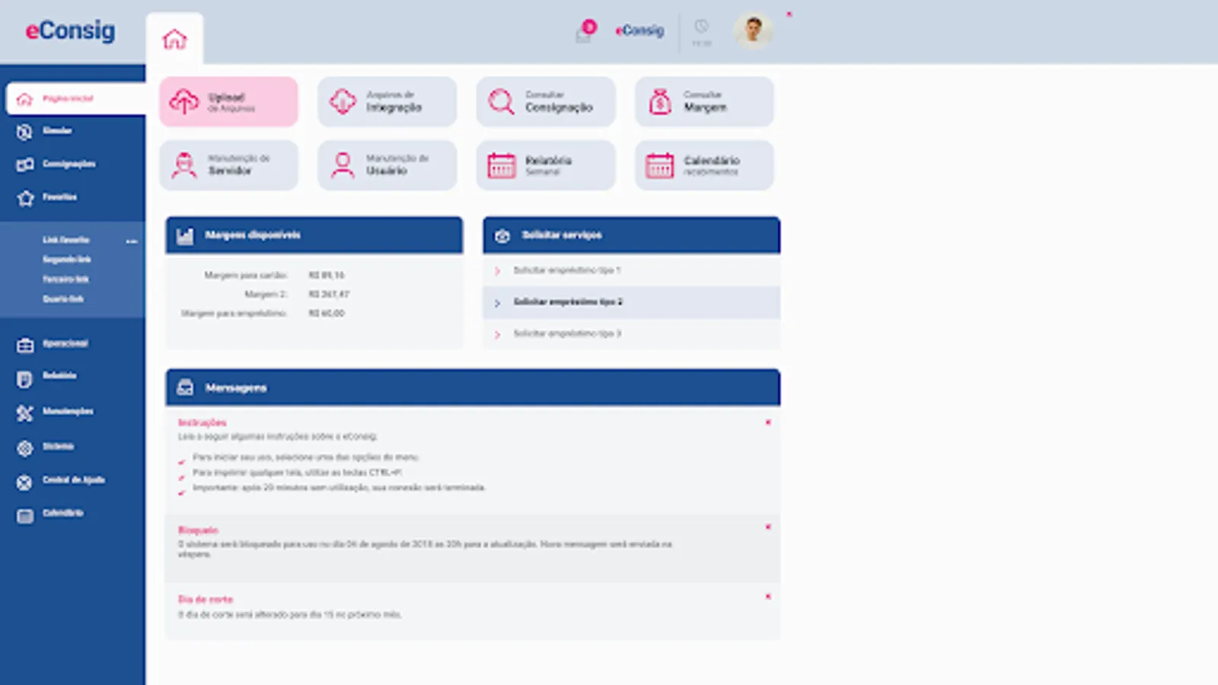Open Manutenção de Usuário

387,165
